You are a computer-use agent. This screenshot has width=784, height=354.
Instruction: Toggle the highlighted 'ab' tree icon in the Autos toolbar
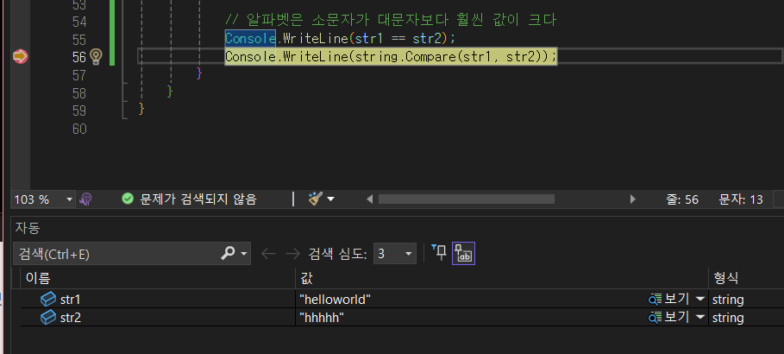pyautogui.click(x=463, y=253)
